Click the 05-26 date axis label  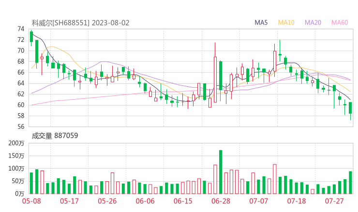pyautogui.click(x=107, y=201)
